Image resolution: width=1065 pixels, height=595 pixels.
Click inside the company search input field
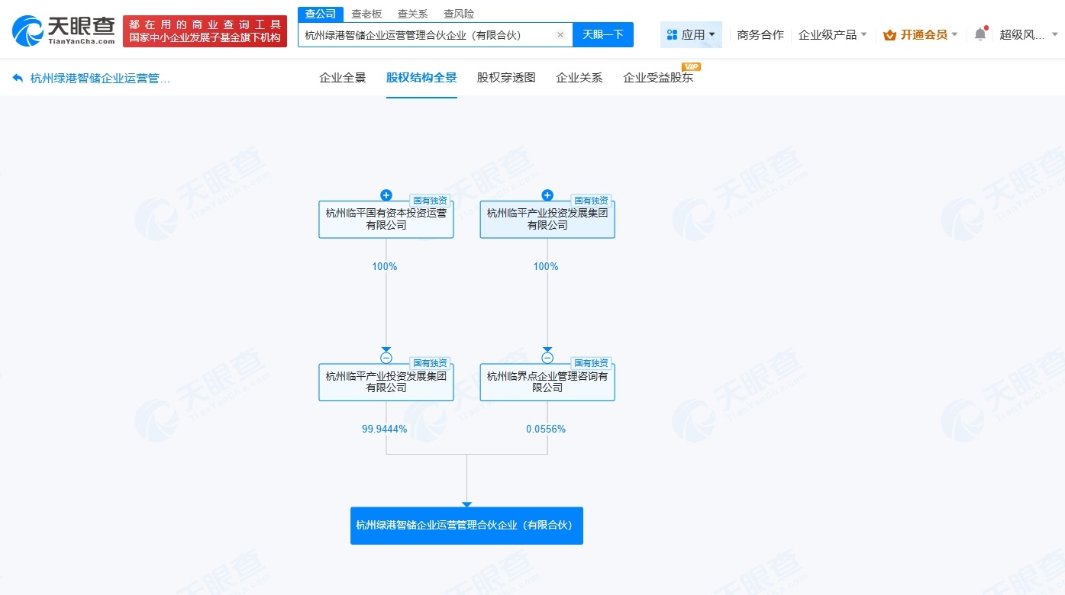(428, 34)
